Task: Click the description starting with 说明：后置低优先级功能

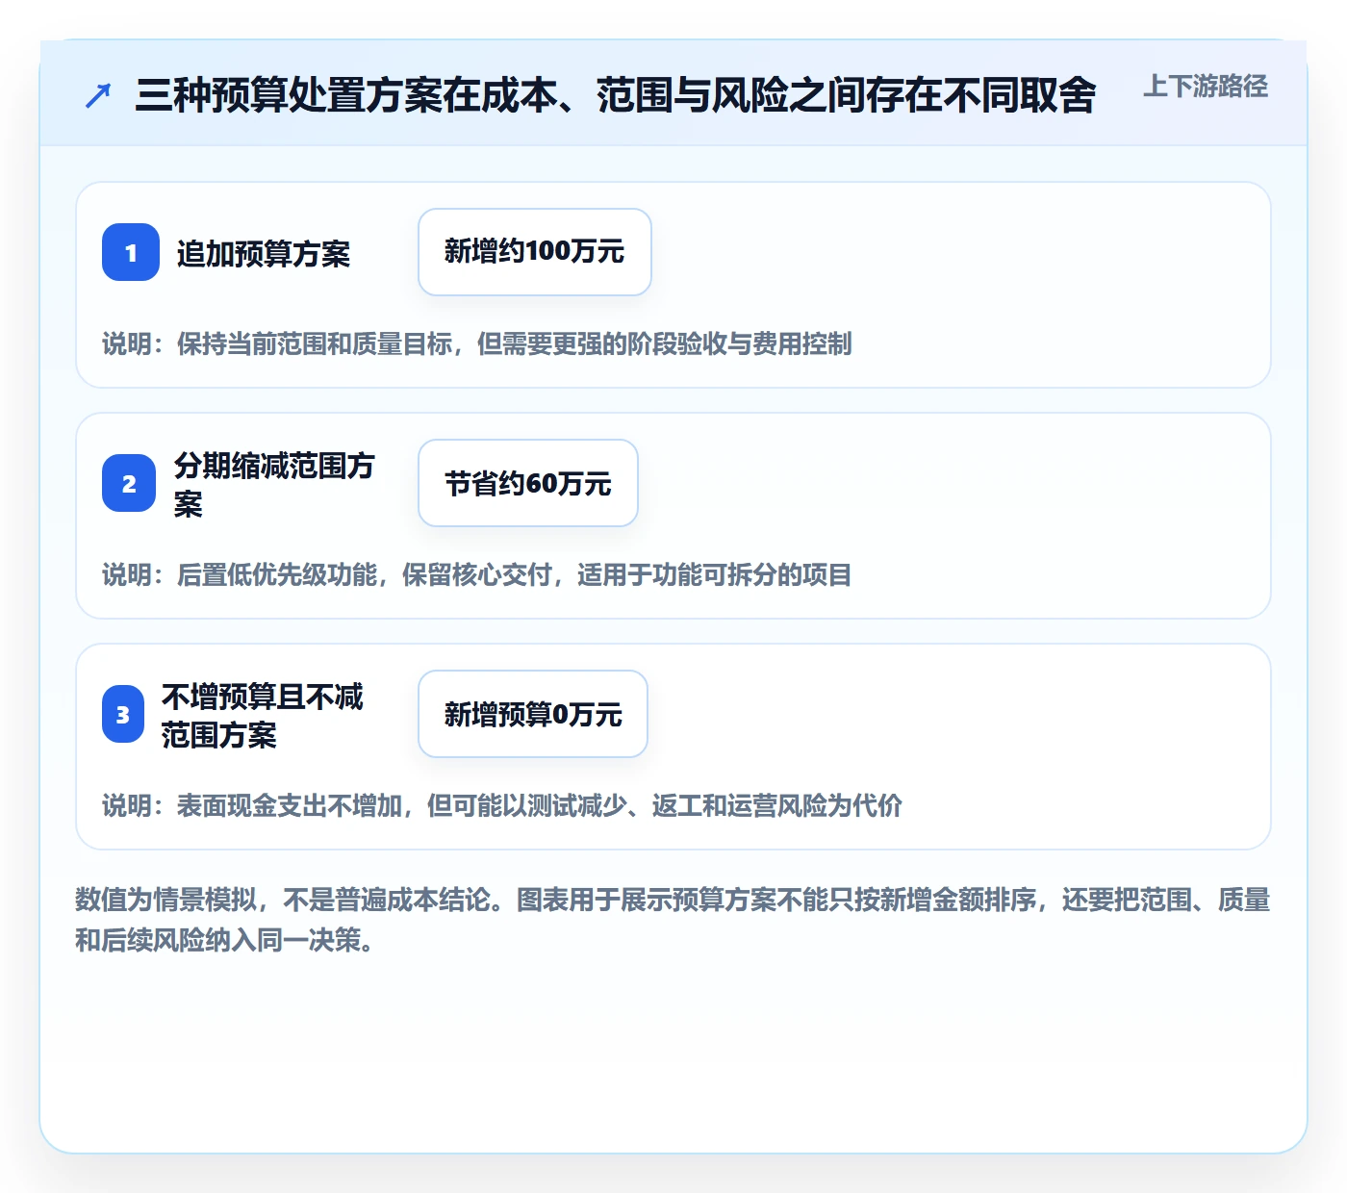Action: pyautogui.click(x=477, y=574)
